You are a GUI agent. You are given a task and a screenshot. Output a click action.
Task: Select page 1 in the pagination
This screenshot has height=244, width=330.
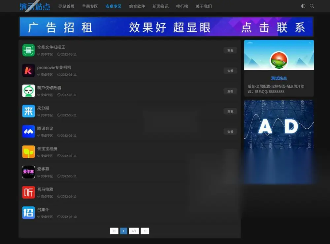click(x=123, y=231)
